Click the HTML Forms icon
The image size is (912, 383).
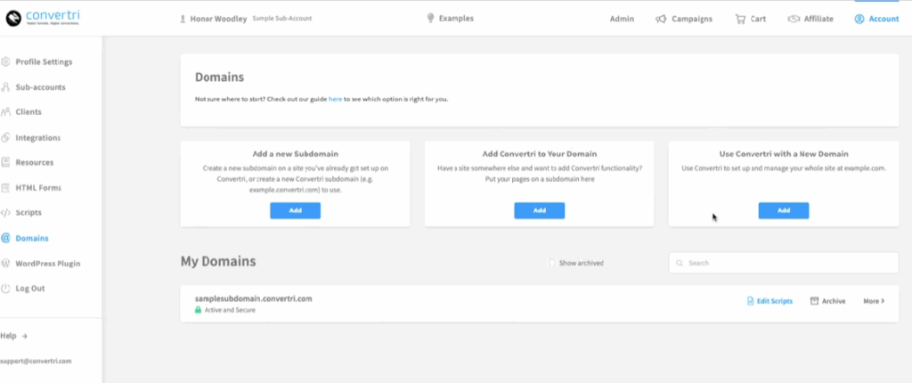6,188
